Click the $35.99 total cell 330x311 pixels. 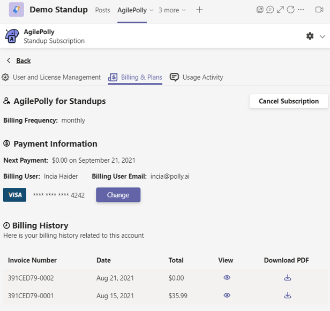[178, 296]
